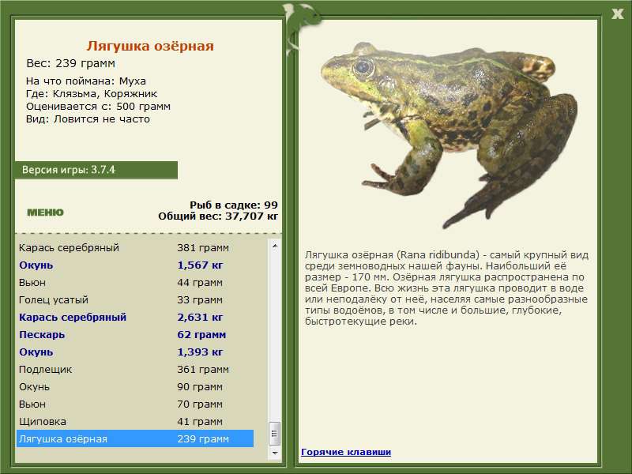632x474 pixels.
Task: Click the Версия игры: 3.7.4 bar
Action: pyautogui.click(x=96, y=170)
